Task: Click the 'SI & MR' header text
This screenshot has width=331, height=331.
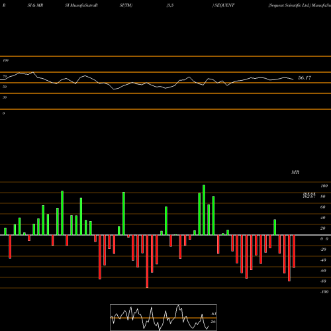Action: [35, 5]
